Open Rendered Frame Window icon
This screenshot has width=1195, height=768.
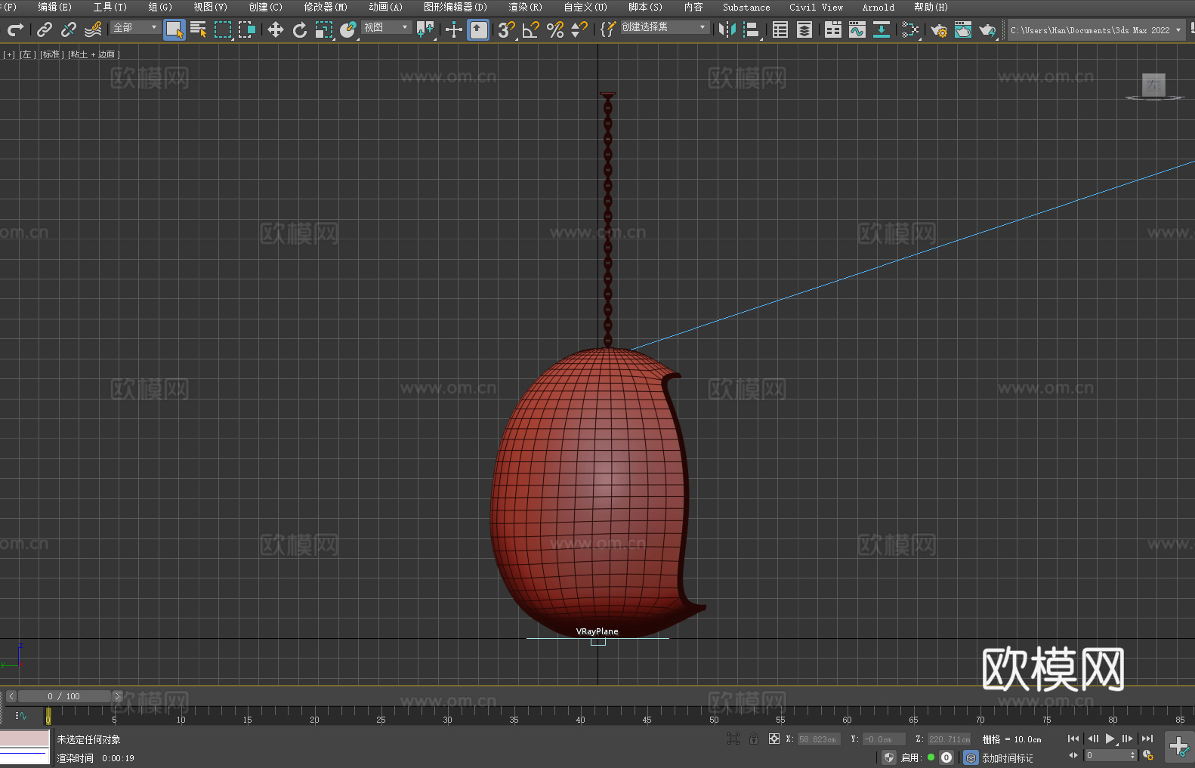963,29
